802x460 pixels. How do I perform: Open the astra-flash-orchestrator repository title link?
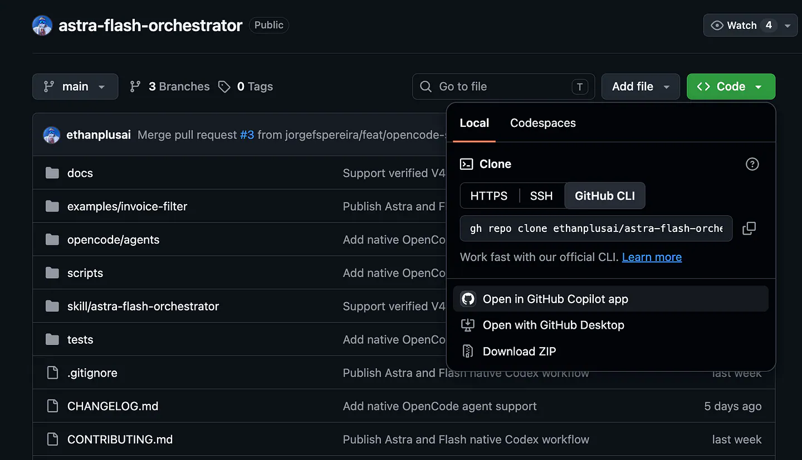click(x=150, y=26)
